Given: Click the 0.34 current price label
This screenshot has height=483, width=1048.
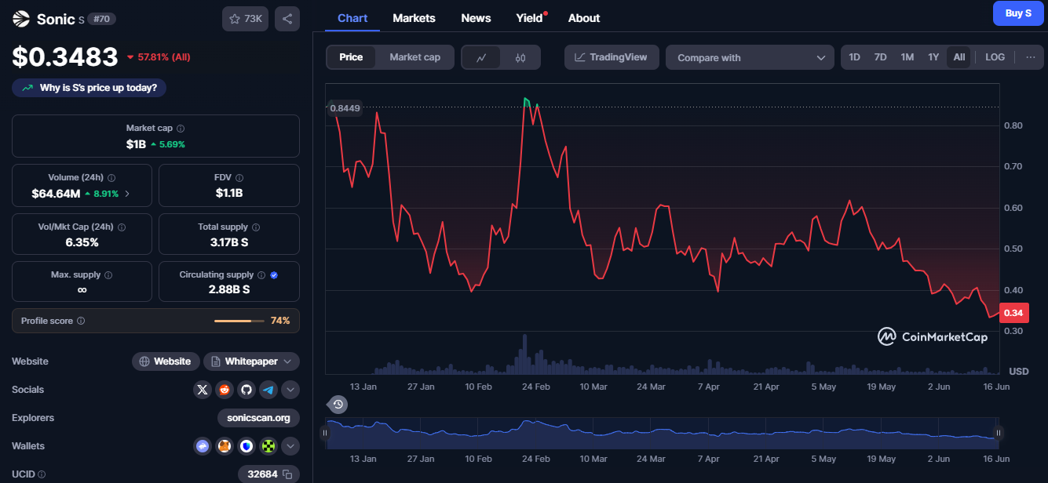Looking at the screenshot, I should pyautogui.click(x=1013, y=313).
